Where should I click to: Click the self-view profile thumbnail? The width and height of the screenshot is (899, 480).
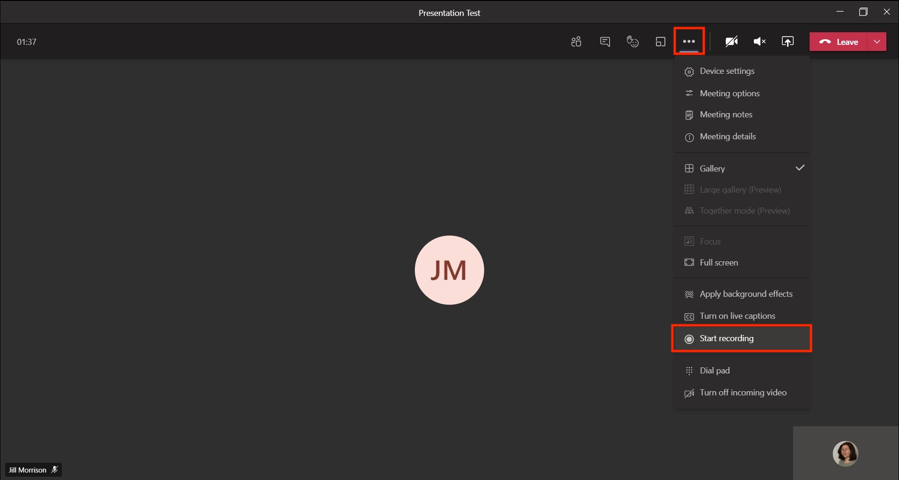pos(845,453)
